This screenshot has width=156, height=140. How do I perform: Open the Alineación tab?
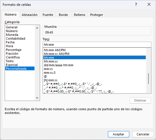tap(30, 15)
